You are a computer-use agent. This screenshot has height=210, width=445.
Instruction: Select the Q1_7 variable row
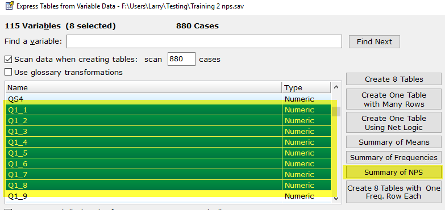click(168, 175)
